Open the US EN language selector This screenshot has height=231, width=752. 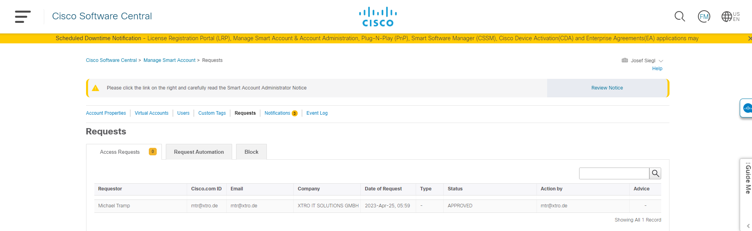pos(731,17)
